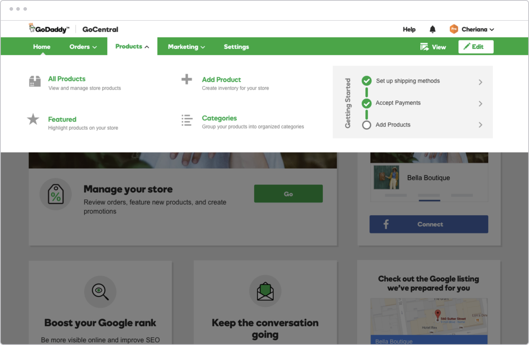The image size is (529, 345).
Task: Click 'Boost your Google rank' heading
Action: (x=100, y=323)
